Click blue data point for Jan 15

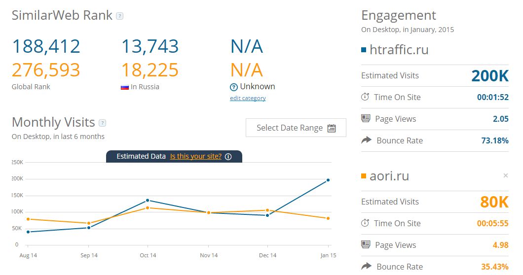[328, 180]
